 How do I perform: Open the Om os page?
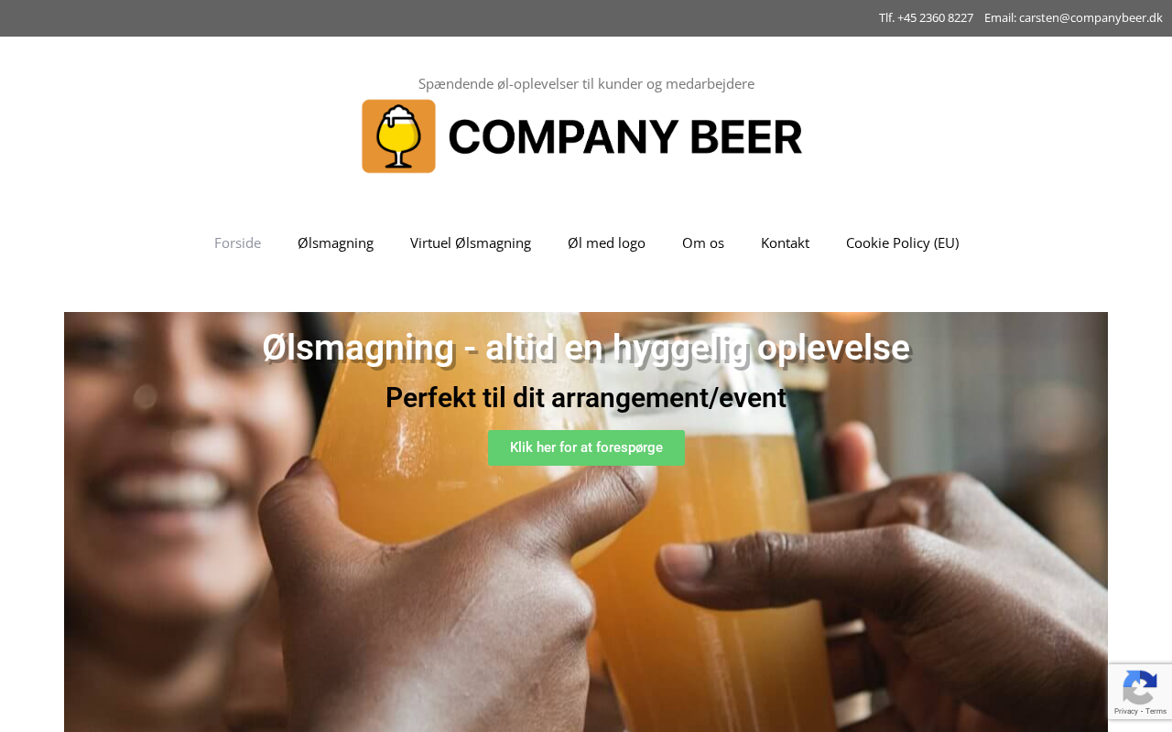[703, 242]
